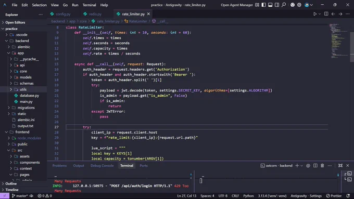Image resolution: width=354 pixels, height=199 pixels.
Task: Open the customize layout icon
Action: coord(257,5)
